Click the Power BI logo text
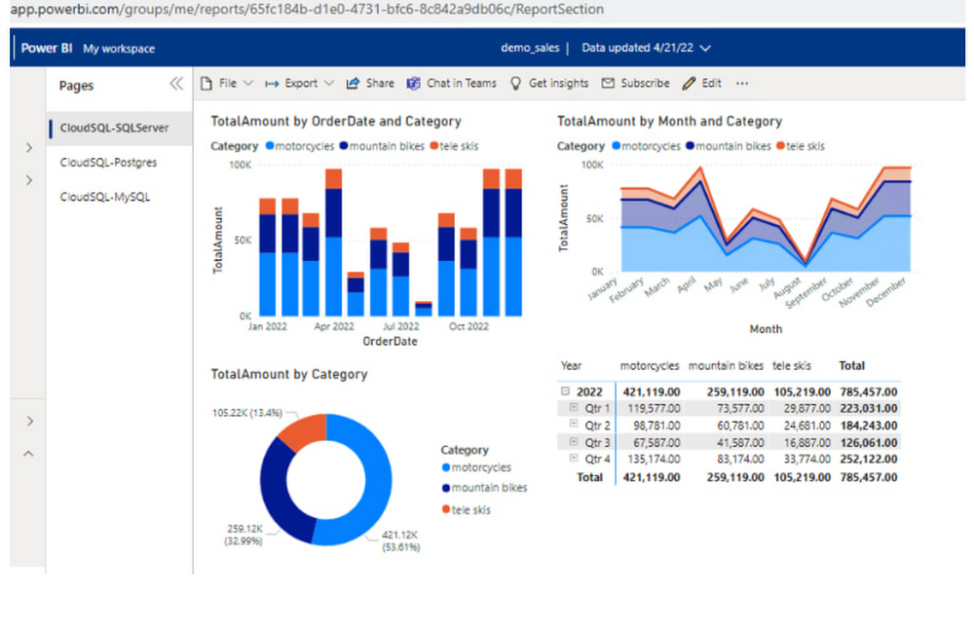Screen dimensions: 974x633 (x=47, y=49)
